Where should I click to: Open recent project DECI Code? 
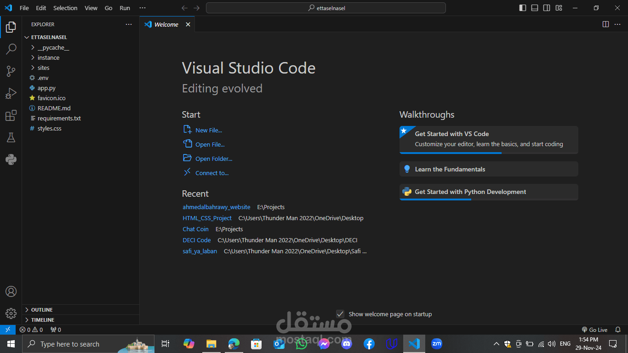(x=197, y=240)
